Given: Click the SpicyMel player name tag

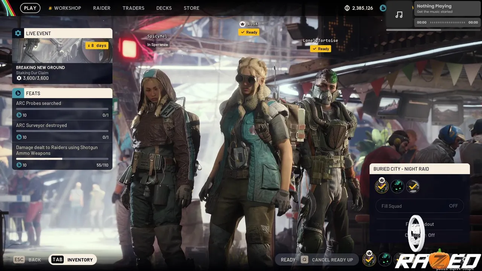Looking at the screenshot, I should click(157, 36).
